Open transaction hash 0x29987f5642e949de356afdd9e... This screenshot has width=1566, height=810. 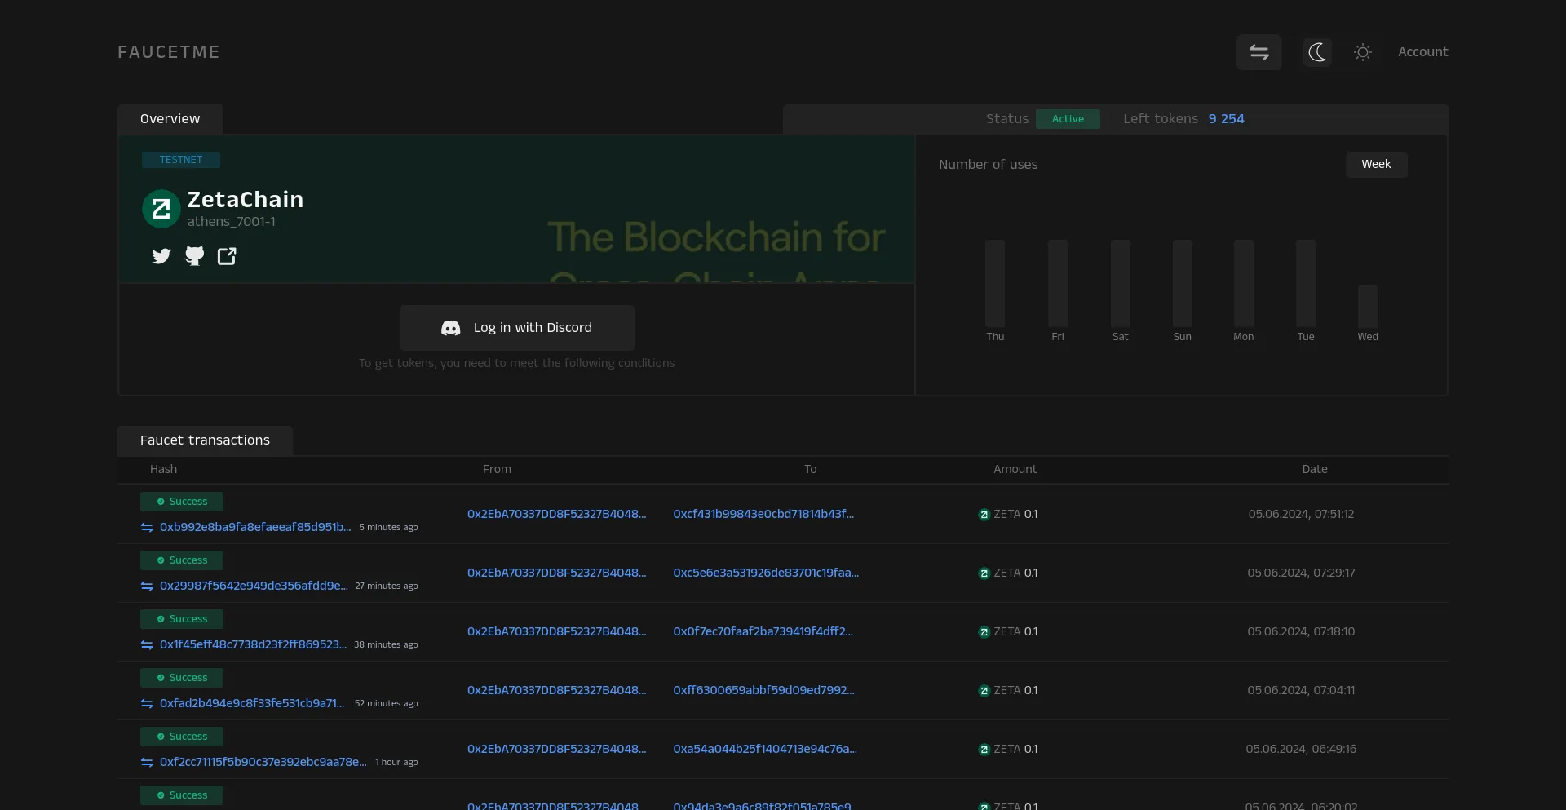pyautogui.click(x=254, y=586)
